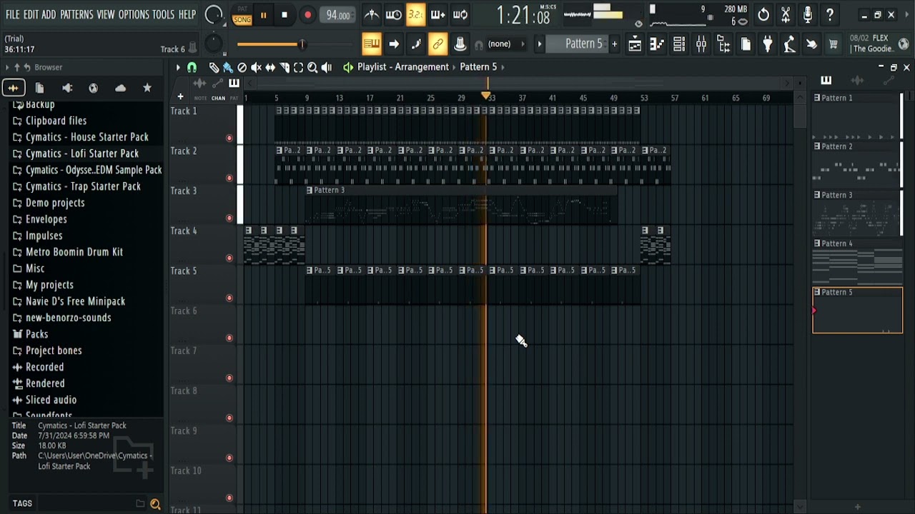Click the tempo field showing 94.000

point(338,15)
